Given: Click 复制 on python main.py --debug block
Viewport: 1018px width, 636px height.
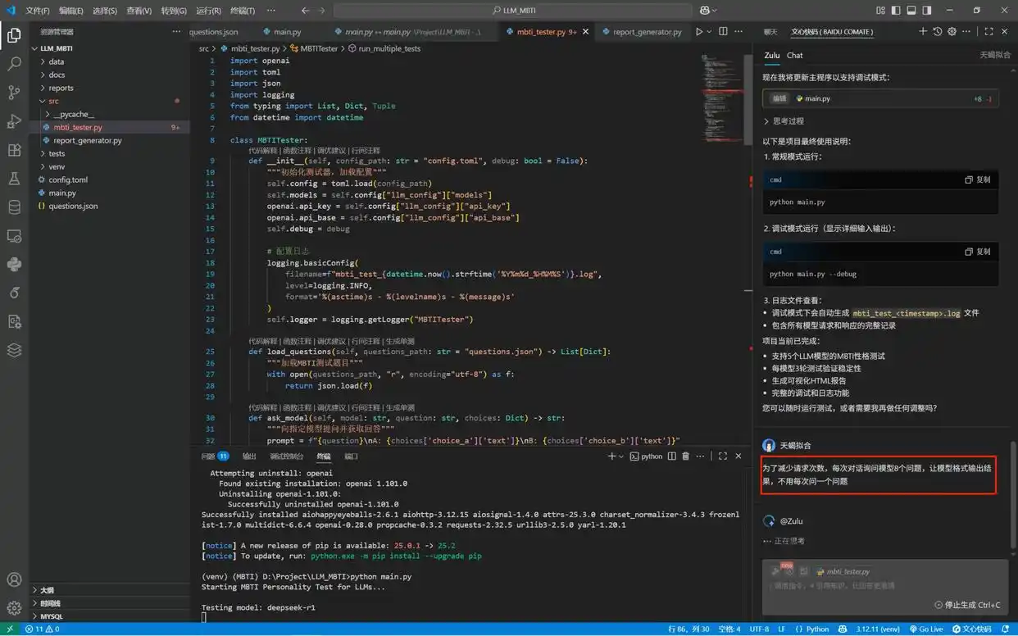Looking at the screenshot, I should pyautogui.click(x=978, y=252).
